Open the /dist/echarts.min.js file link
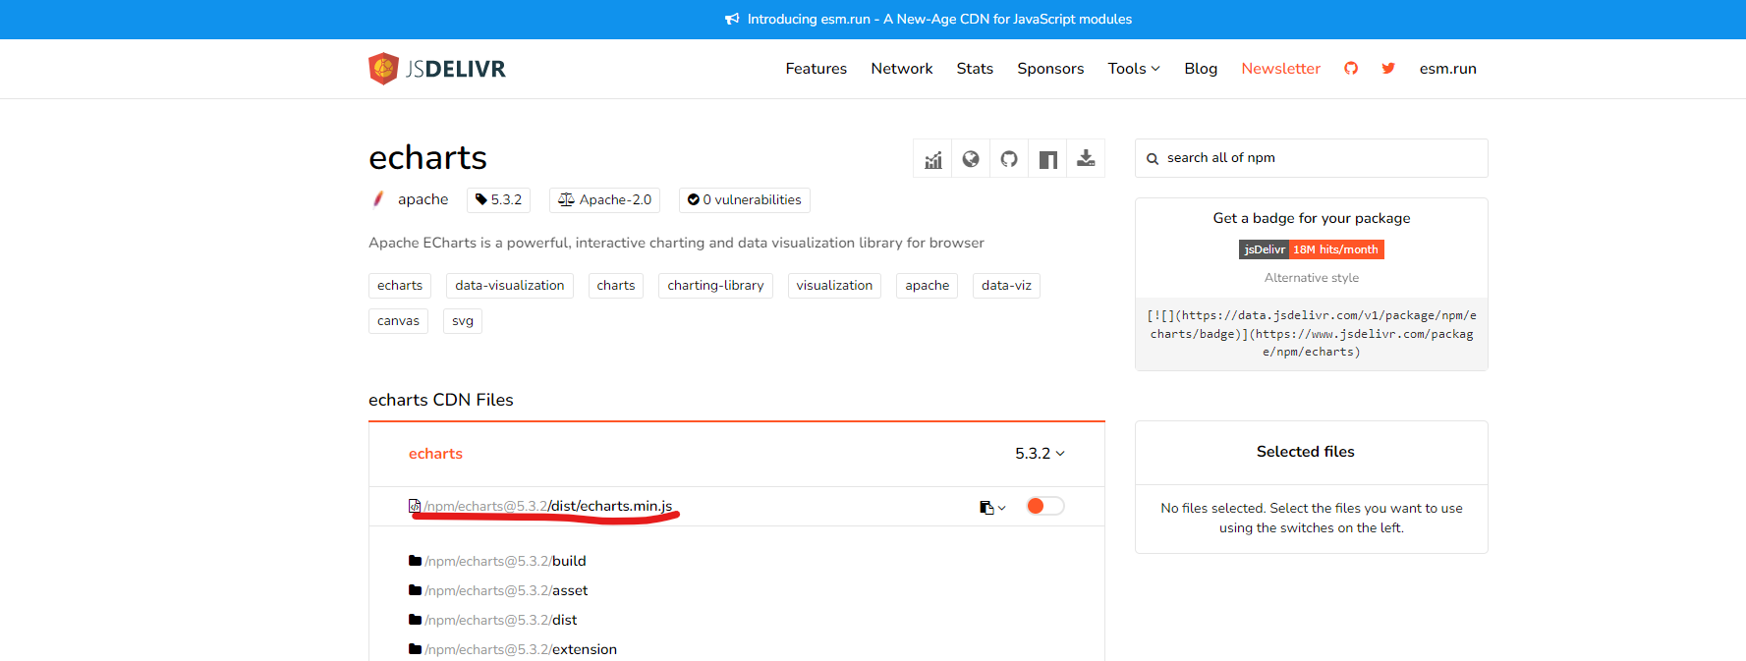 click(x=548, y=506)
